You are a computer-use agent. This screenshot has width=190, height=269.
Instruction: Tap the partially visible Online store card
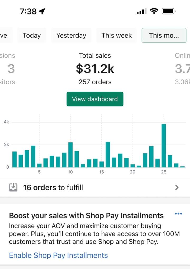[182, 69]
